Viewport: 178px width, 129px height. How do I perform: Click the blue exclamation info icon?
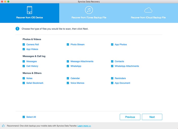click(x=17, y=29)
